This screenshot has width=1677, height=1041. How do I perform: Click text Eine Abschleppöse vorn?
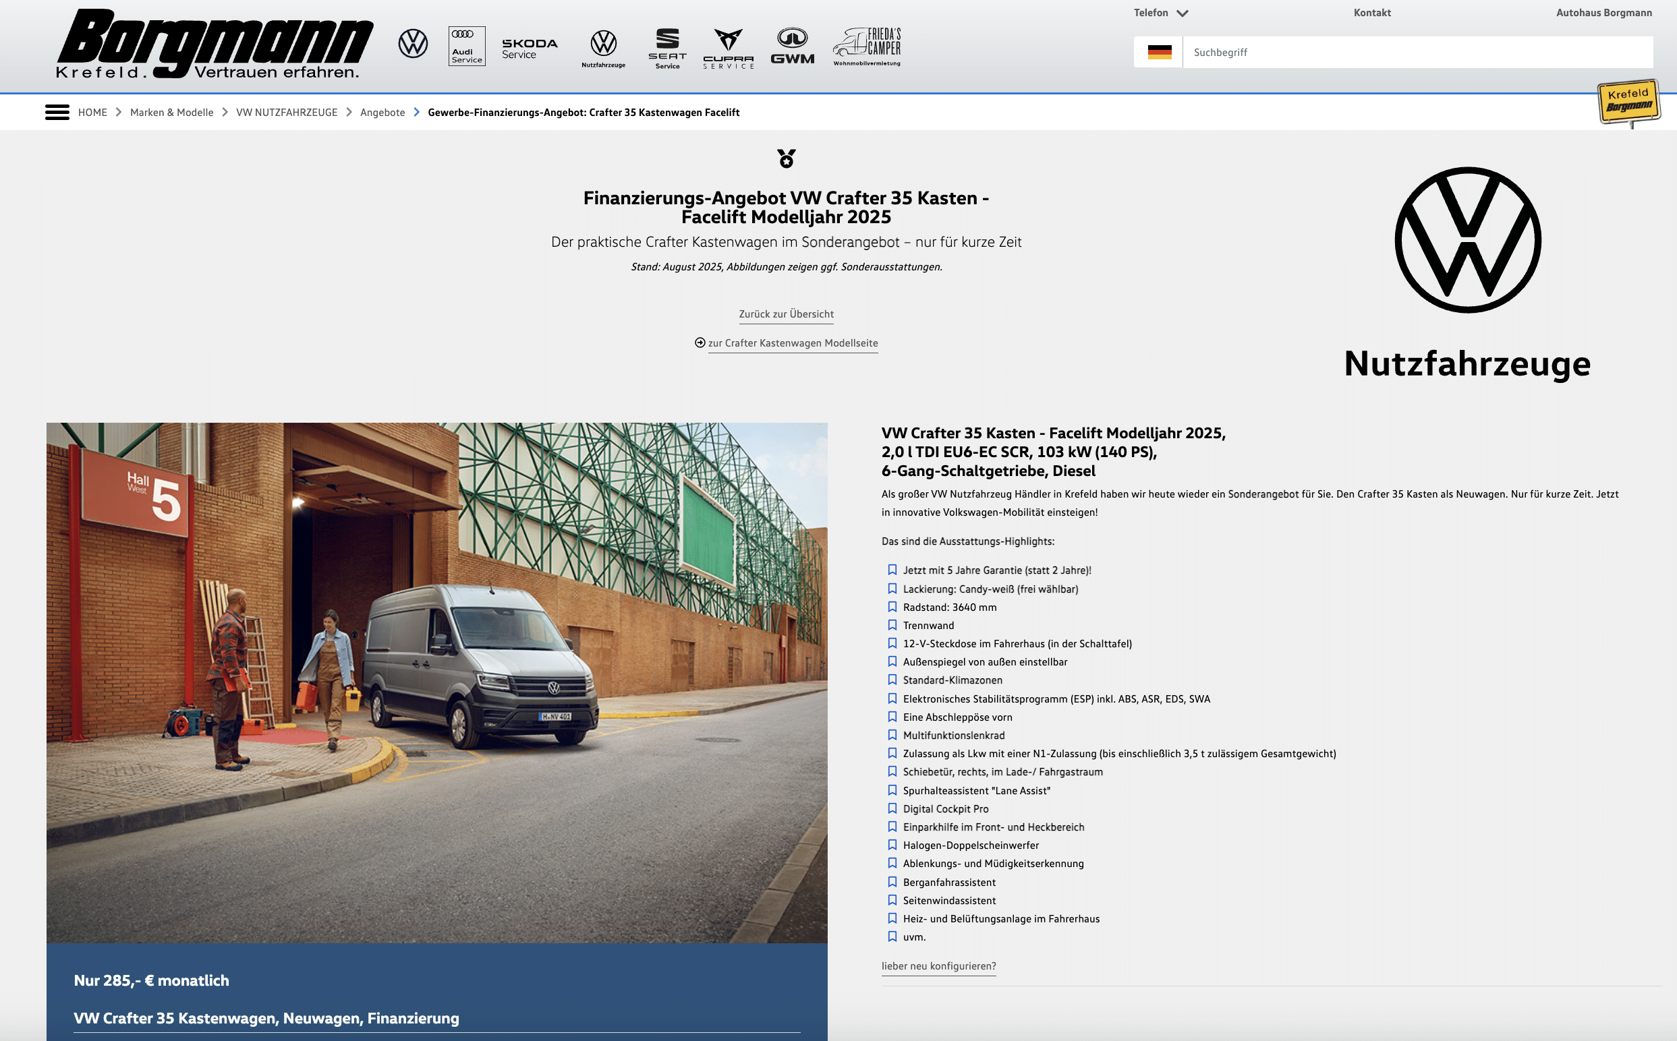957,717
